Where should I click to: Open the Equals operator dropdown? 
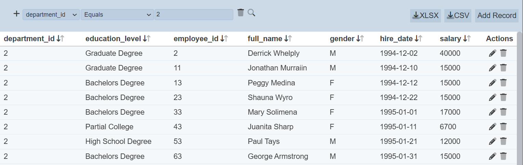click(117, 15)
